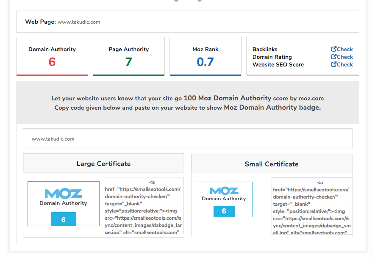372x260 pixels.
Task: Click the Small Certificate embed code box
Action: coord(312,206)
